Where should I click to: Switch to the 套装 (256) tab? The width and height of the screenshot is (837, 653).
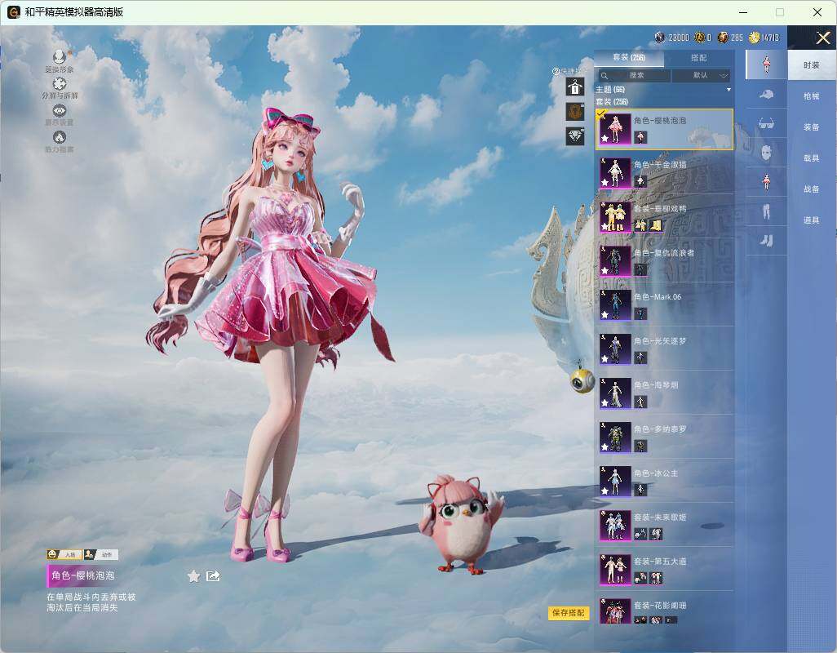pyautogui.click(x=629, y=58)
